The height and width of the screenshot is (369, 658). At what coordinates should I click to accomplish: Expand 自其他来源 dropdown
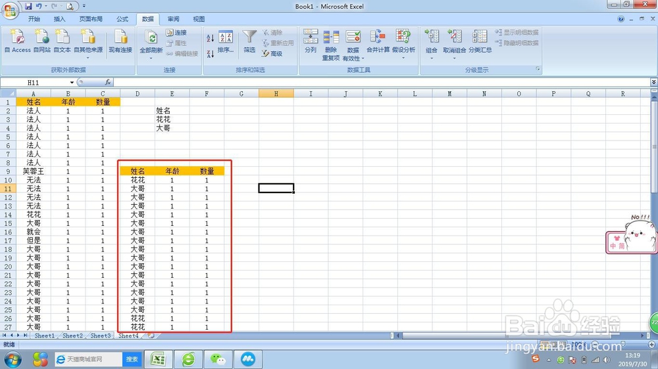[88, 58]
